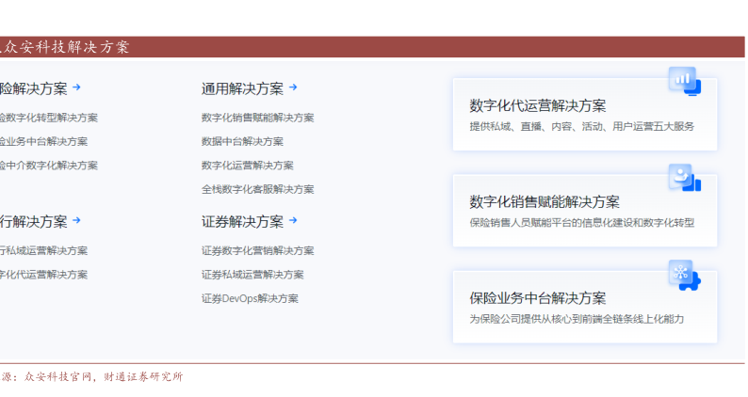
Task: Click the arrow next to 证券解决方案
Action: tap(293, 221)
